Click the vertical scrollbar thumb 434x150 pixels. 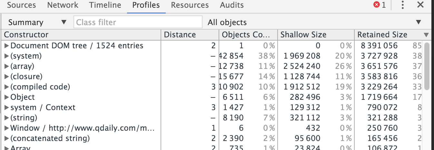(427, 65)
